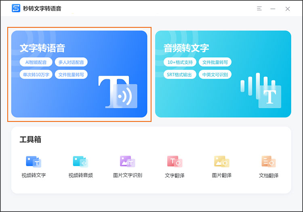The height and width of the screenshot is (212, 303).
Task: Click the 文字翻译 label
Action: coord(175,175)
